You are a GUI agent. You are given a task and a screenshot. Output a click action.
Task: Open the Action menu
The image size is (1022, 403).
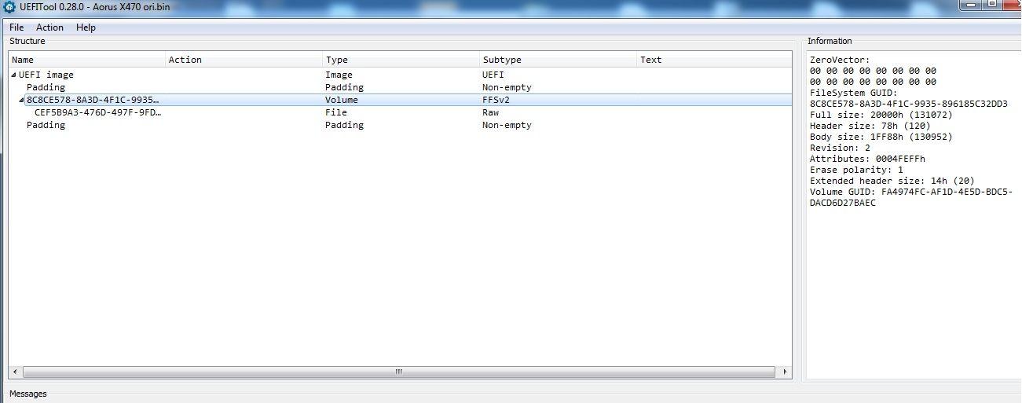(x=49, y=27)
